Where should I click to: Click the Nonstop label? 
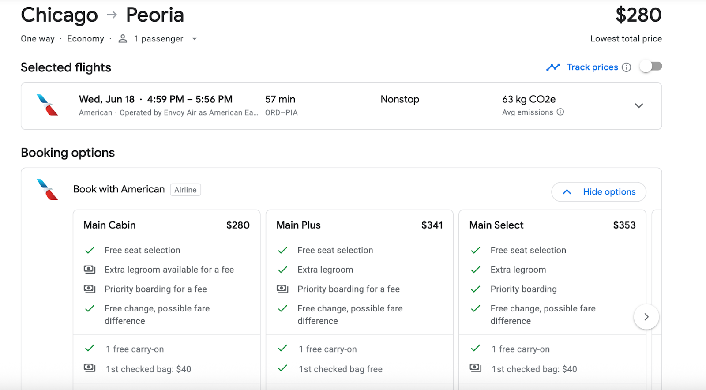400,99
